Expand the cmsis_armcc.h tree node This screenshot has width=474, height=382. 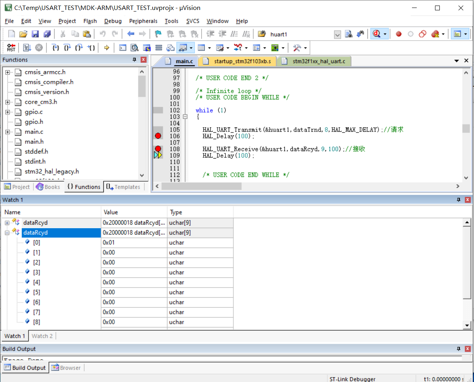(x=8, y=72)
